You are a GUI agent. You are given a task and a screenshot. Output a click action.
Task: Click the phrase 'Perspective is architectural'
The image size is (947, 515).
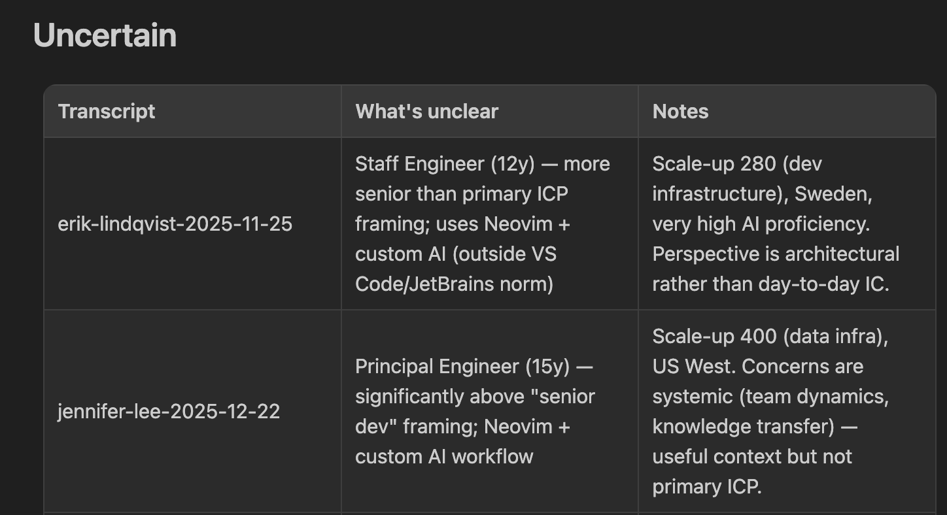[x=776, y=254]
